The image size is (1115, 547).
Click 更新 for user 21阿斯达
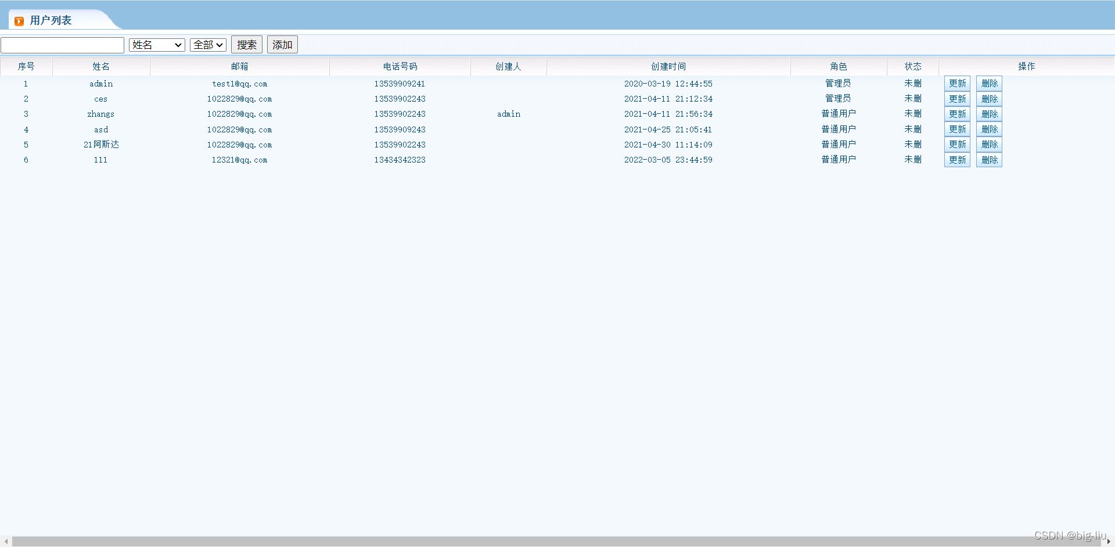pyautogui.click(x=957, y=144)
